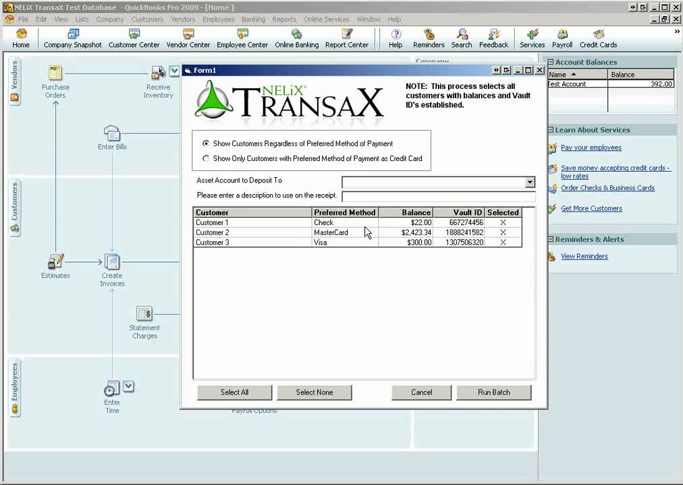The width and height of the screenshot is (683, 485).
Task: Open the Asset Account to Deposit To dropdown
Action: tap(530, 182)
